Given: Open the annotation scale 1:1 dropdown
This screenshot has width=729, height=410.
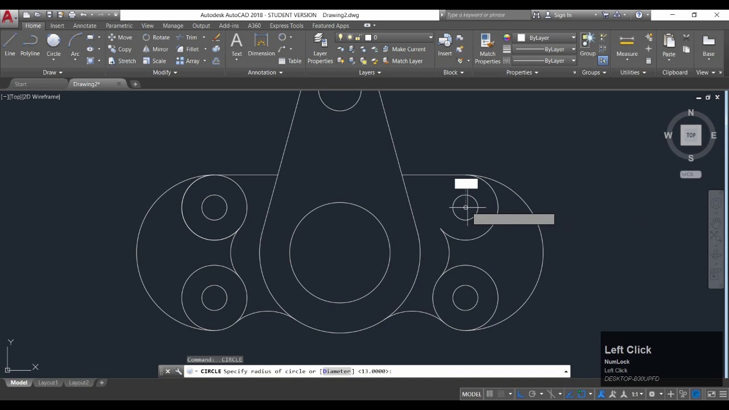Looking at the screenshot, I should click(637, 394).
